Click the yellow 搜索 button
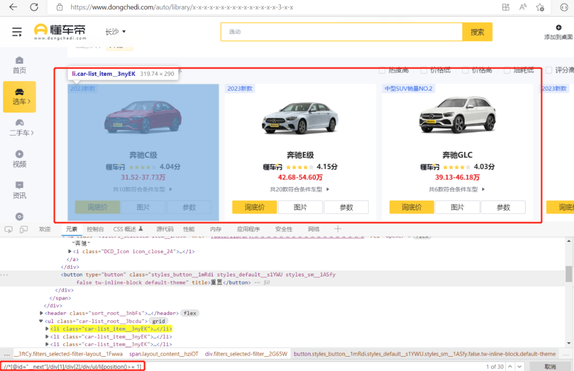 477,32
